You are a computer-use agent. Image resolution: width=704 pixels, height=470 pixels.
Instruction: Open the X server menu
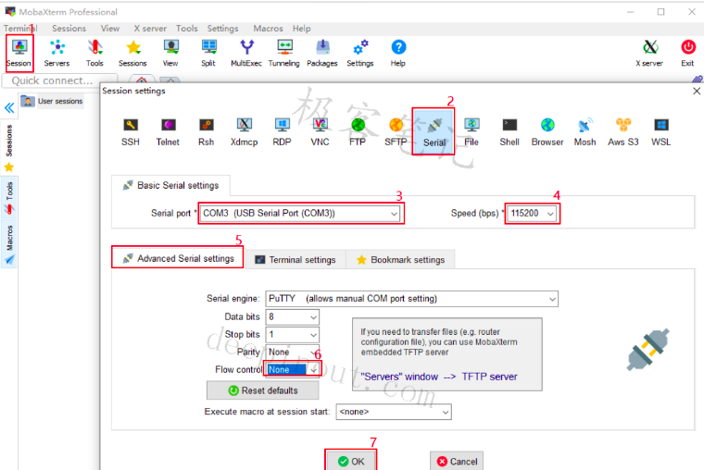click(x=150, y=29)
